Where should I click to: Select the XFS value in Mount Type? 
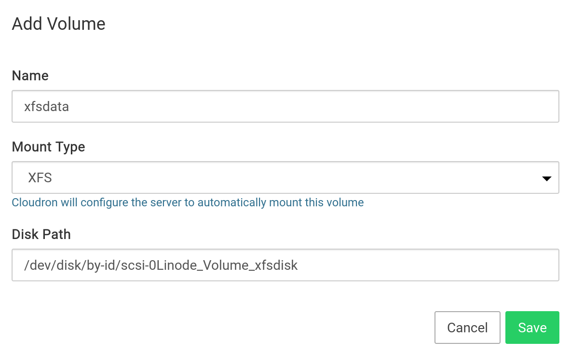point(40,178)
